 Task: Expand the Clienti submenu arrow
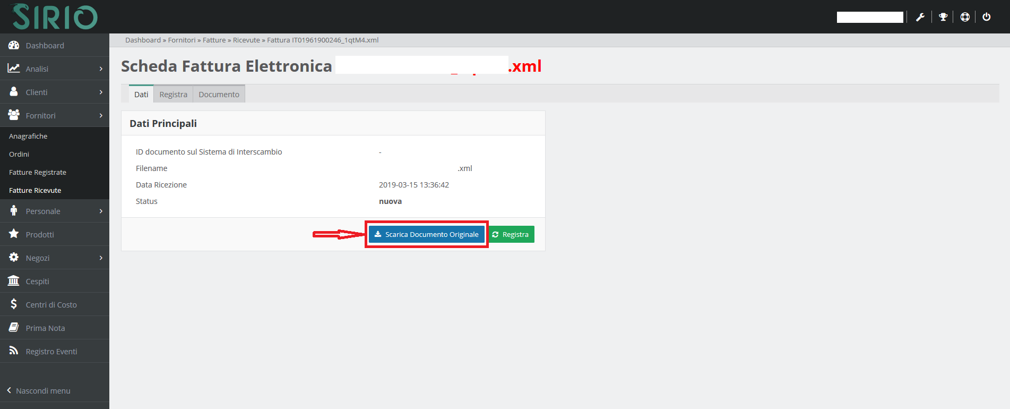tap(101, 92)
